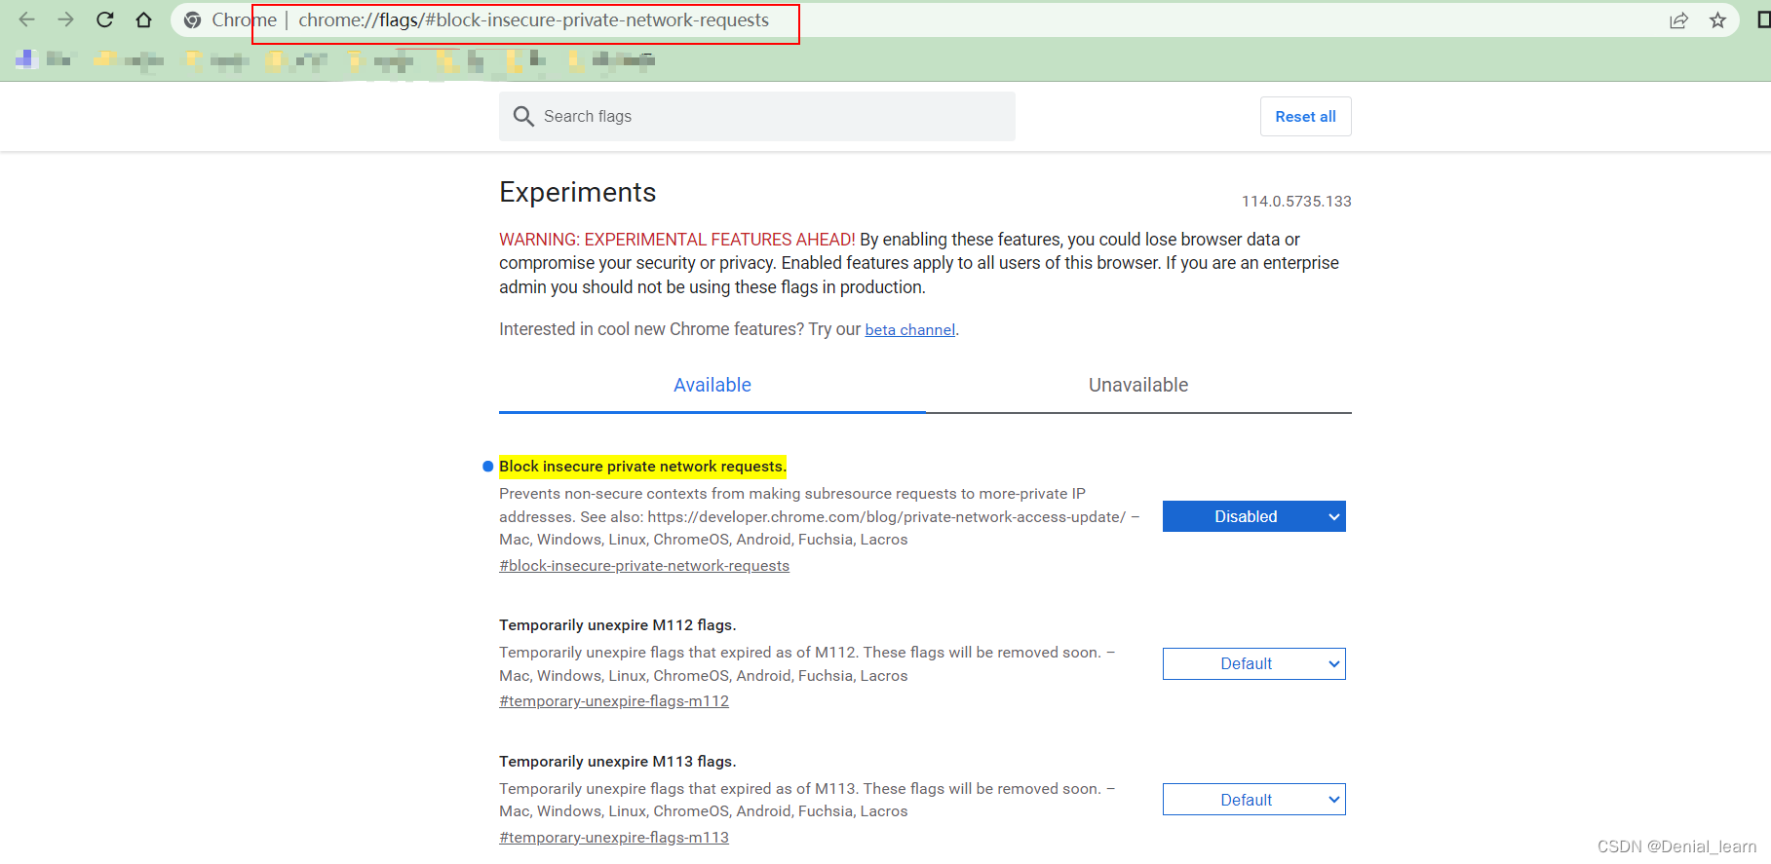The height and width of the screenshot is (864, 1771).
Task: Open #temporary-unexpire-flags-m112 anchor link
Action: pyautogui.click(x=614, y=701)
